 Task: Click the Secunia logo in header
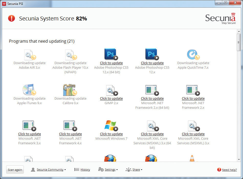[220, 18]
